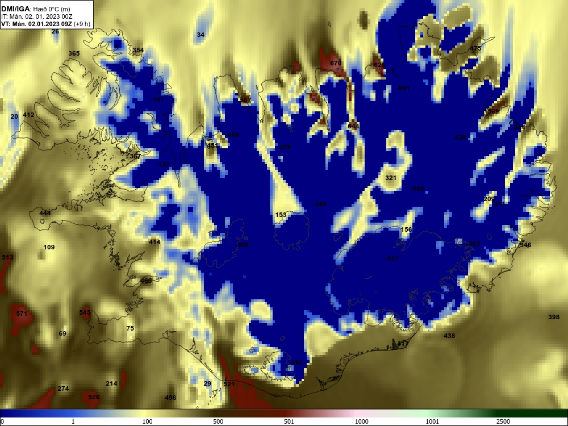
Task: Click the map value 75
Action: [130, 328]
